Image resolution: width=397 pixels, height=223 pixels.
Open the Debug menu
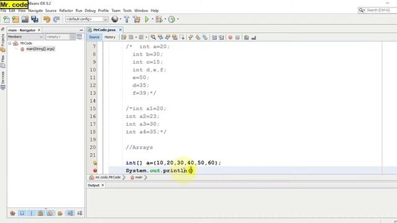tap(90, 11)
